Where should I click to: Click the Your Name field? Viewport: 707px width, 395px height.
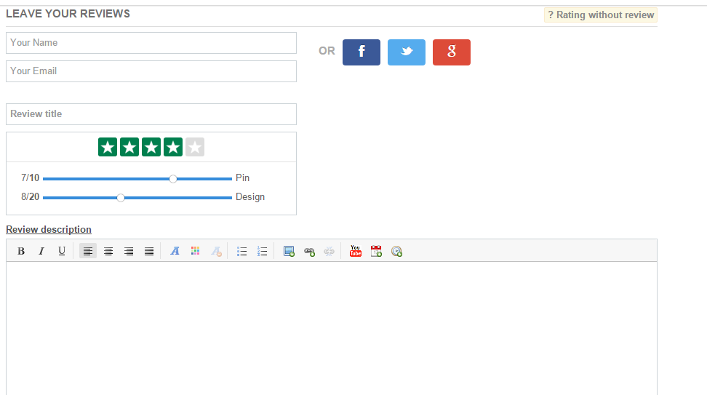(151, 43)
